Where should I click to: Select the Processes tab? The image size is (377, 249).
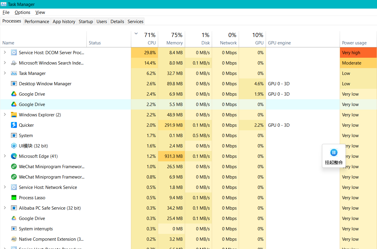tap(12, 21)
